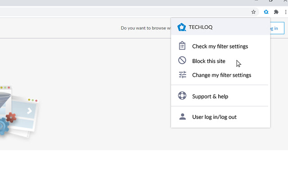The width and height of the screenshot is (288, 180).
Task: Select "Check my filter settings"
Action: pos(220,46)
